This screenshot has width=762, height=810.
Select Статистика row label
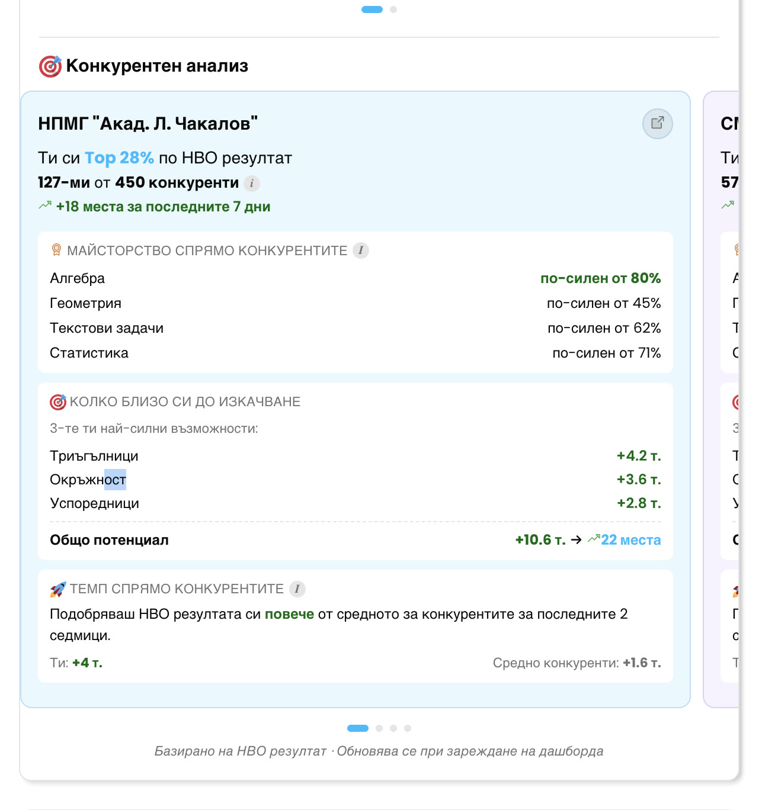(x=89, y=353)
